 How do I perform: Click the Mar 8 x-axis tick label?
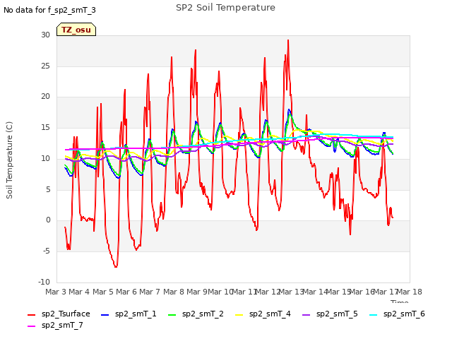point(174,292)
